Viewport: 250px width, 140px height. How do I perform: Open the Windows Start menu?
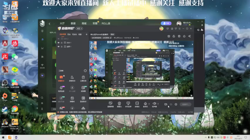(3, 137)
